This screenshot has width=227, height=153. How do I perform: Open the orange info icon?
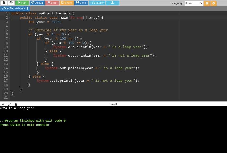pos(207,3)
